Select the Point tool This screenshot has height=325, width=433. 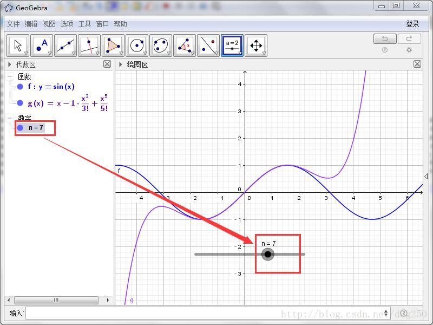(42, 45)
